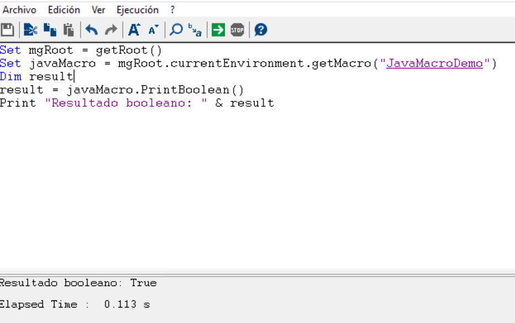Open the Ver menu

pos(99,10)
